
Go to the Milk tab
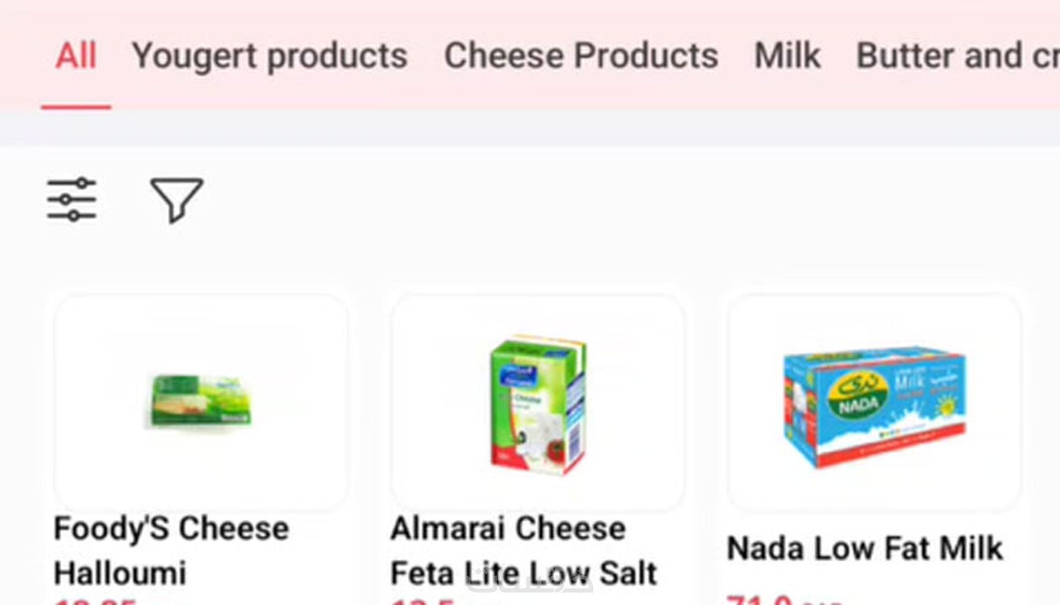tap(787, 56)
